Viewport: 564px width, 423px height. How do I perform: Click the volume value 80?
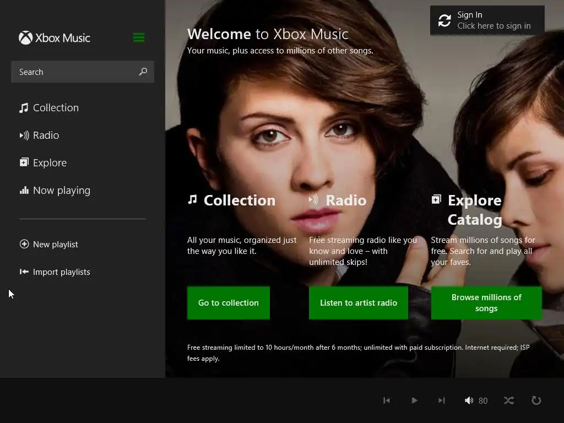483,401
